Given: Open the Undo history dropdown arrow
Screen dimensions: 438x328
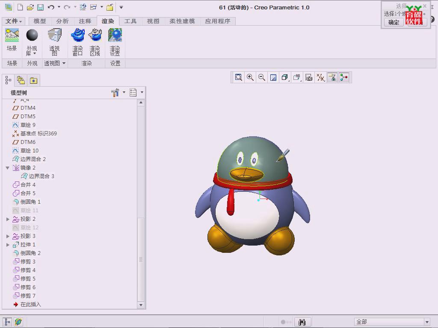Looking at the screenshot, I should 59,7.
